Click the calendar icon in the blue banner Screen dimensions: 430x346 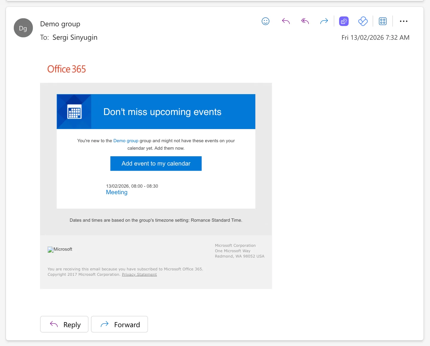pos(74,111)
